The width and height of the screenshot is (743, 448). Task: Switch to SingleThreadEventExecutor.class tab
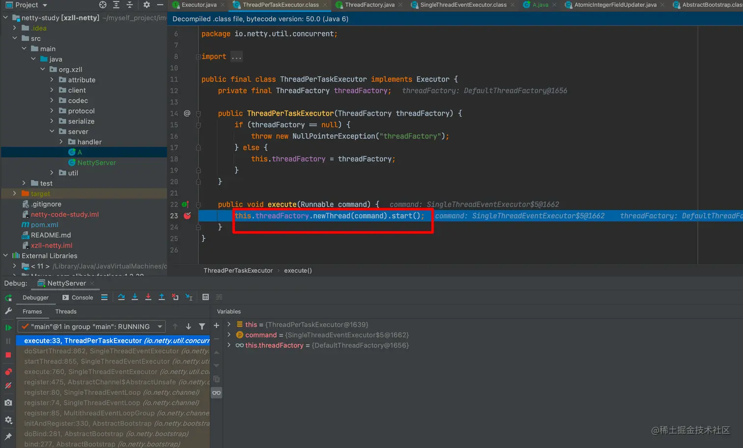pyautogui.click(x=463, y=5)
